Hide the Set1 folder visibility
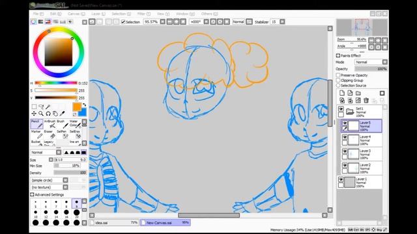The width and height of the screenshot is (417, 234). [341, 109]
